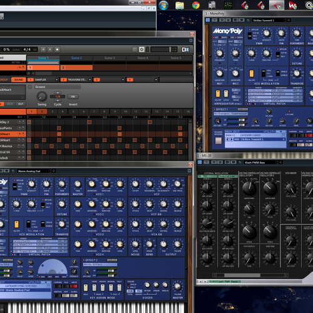Click the lower MonoPoly PORTAMENTO time knob
Viewport: 313px width, 313px height.
(62, 184)
